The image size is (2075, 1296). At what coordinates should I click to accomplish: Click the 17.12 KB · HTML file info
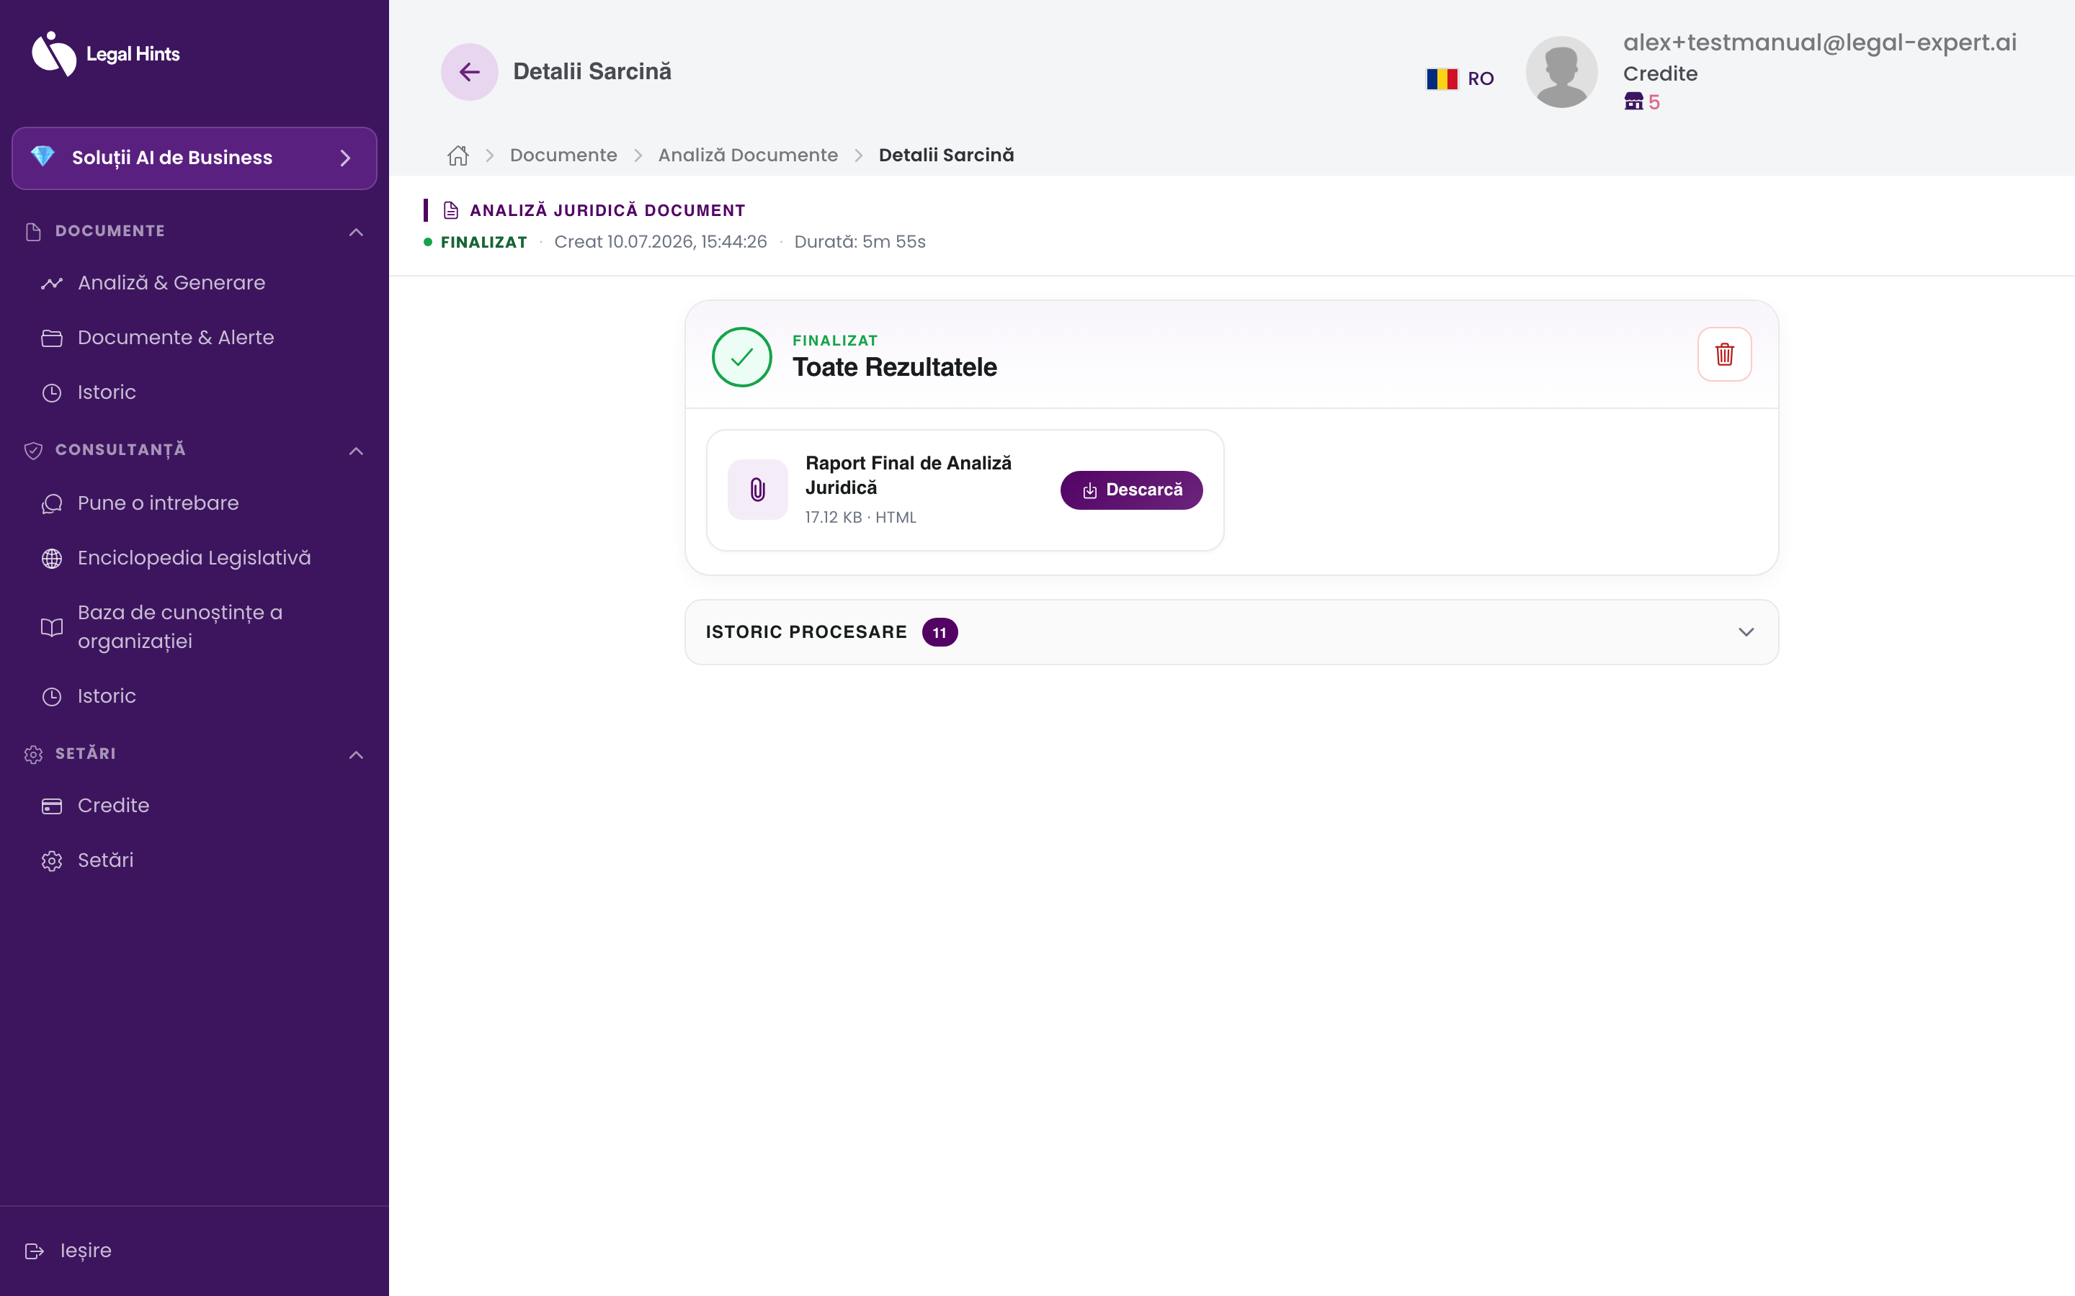[x=861, y=518]
